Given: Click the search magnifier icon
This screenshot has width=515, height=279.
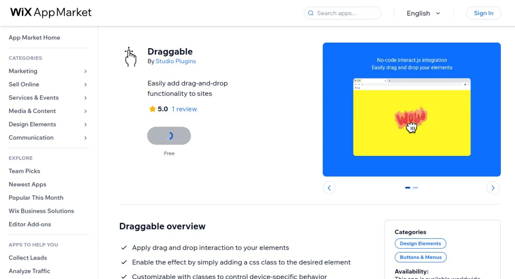Looking at the screenshot, I should coord(311,13).
